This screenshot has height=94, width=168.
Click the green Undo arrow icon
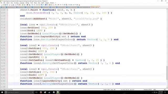pos(23,5)
